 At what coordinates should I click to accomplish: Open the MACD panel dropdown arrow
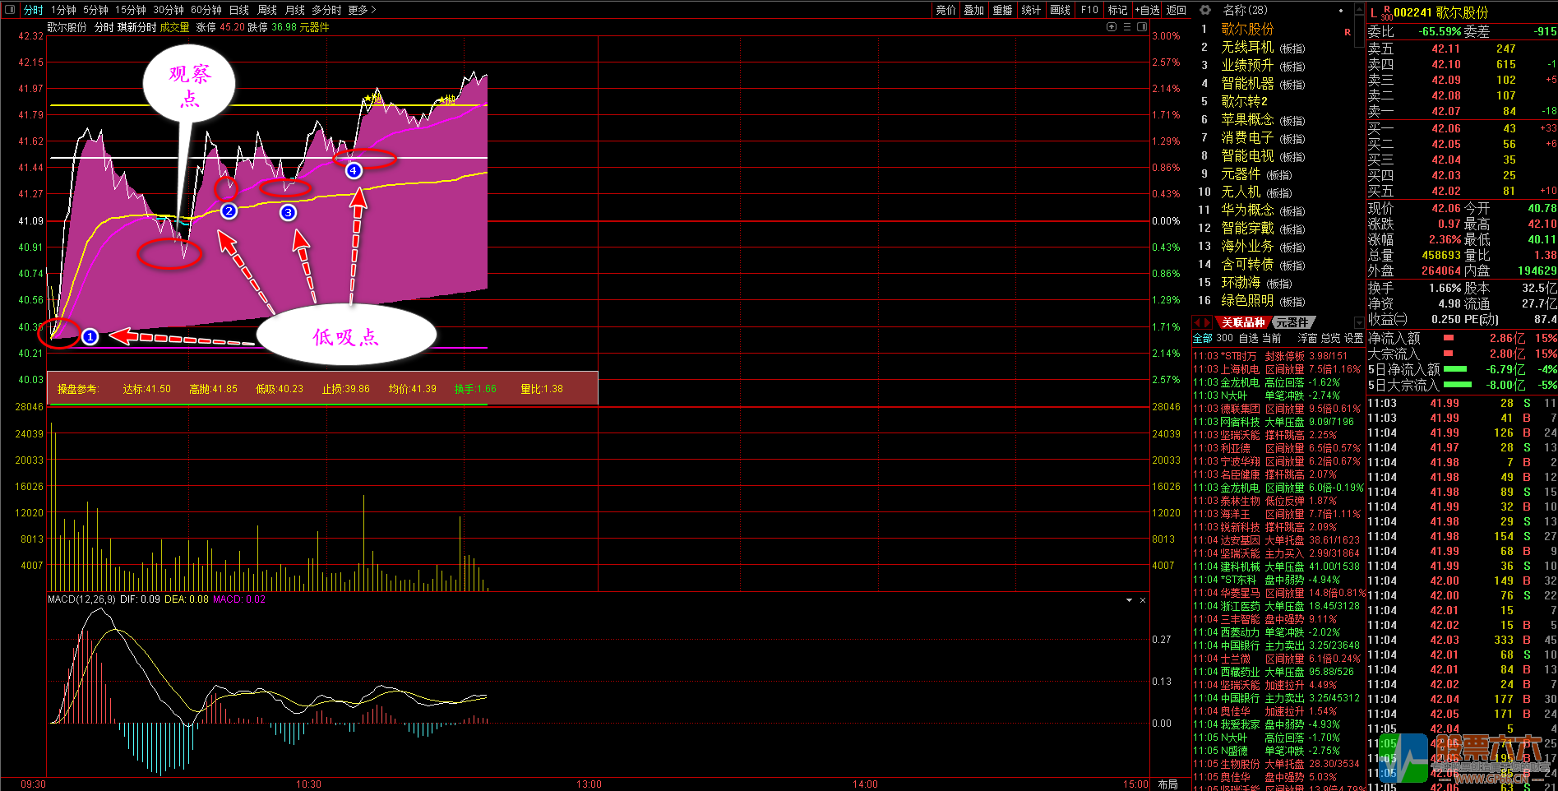pos(1129,600)
